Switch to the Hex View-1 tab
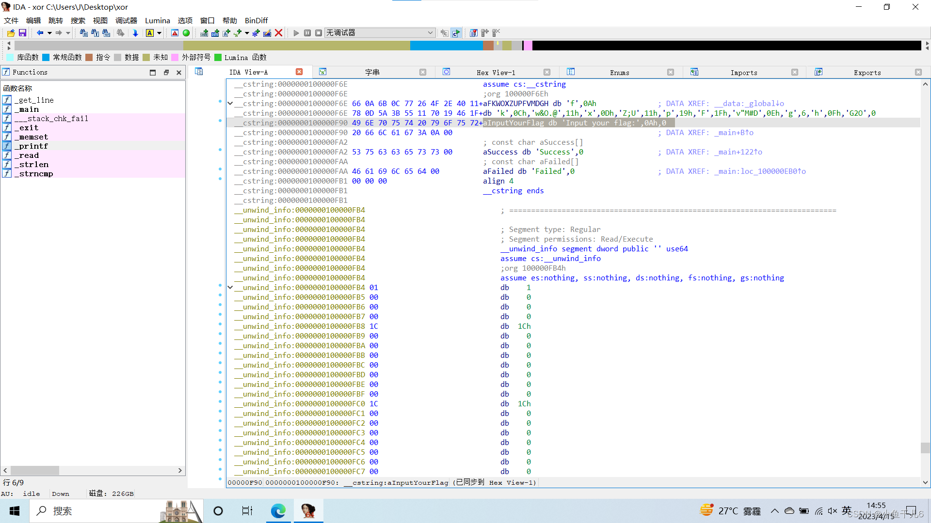This screenshot has height=523, width=931. [x=496, y=72]
